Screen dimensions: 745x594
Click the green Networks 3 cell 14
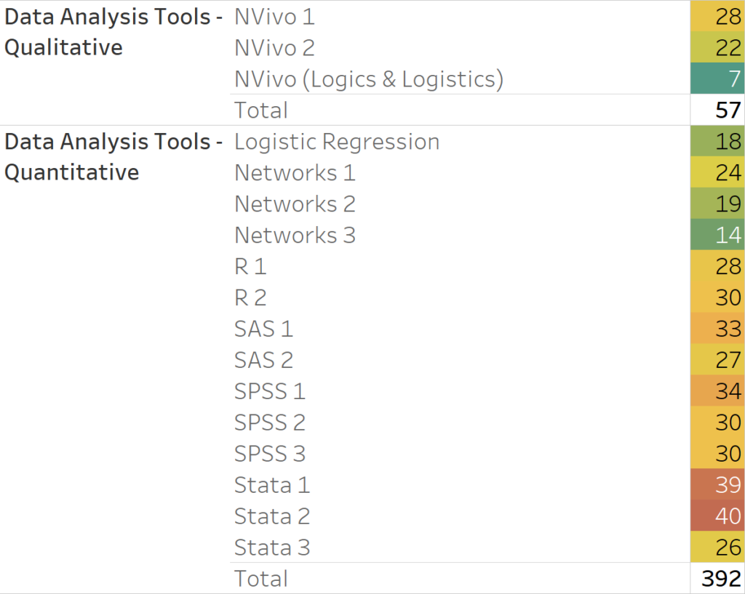717,235
